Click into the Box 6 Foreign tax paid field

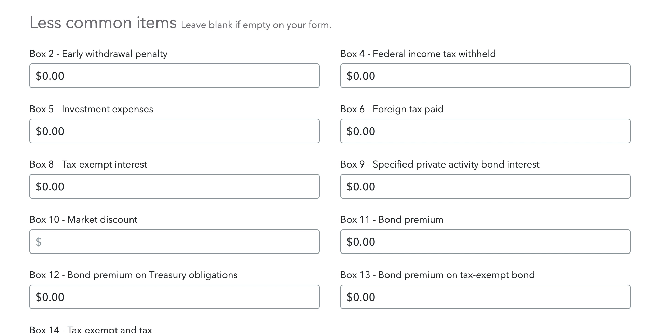tap(485, 131)
